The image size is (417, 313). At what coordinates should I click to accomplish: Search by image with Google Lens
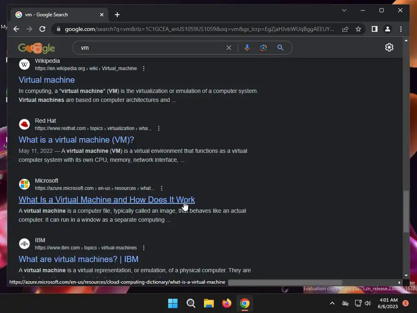click(x=263, y=48)
